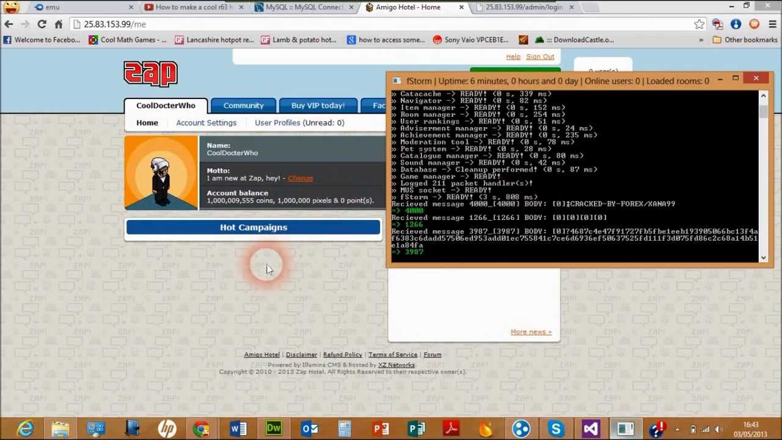Open the Refund Policy footer link
The width and height of the screenshot is (782, 440).
(x=343, y=354)
